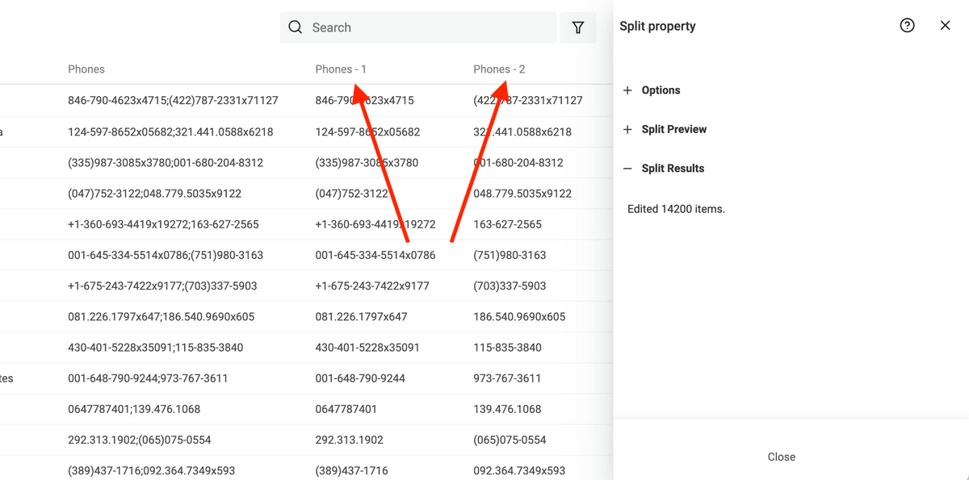Click Phones - 1 cell 081.226.1797x647
Viewport: 969px width, 480px height.
pos(361,317)
